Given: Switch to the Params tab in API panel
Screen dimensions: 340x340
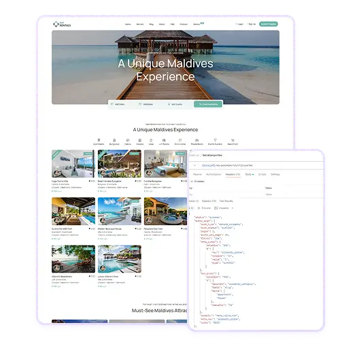Looking at the screenshot, I should click(197, 174).
